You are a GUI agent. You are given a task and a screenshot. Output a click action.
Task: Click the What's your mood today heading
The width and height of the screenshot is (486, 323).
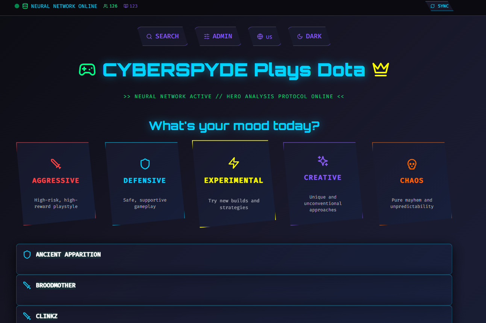[x=234, y=125]
